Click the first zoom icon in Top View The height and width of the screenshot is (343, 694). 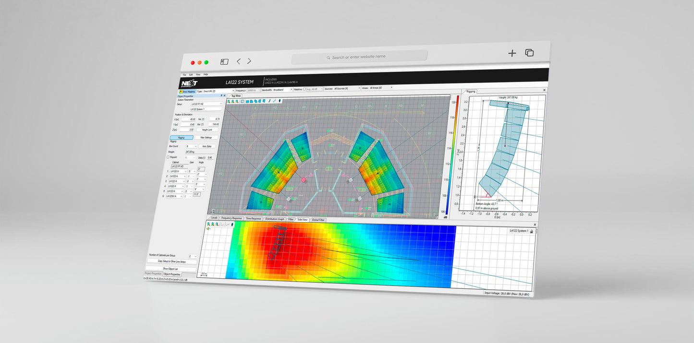(x=229, y=101)
